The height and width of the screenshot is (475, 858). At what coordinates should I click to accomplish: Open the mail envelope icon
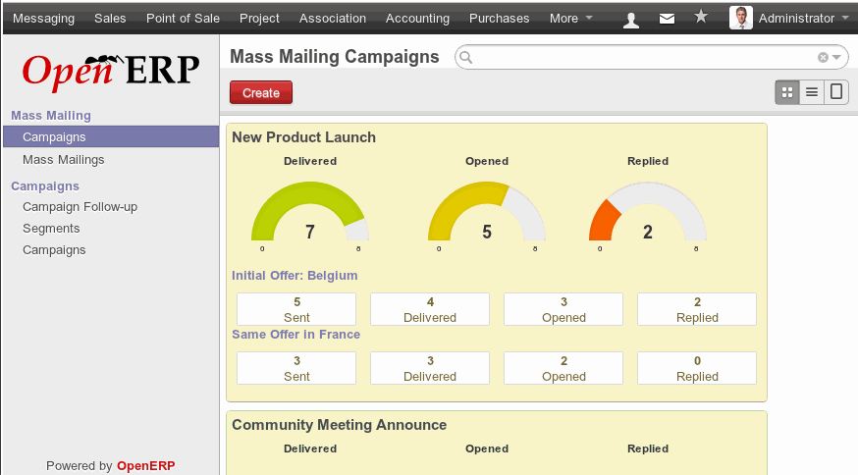click(667, 20)
